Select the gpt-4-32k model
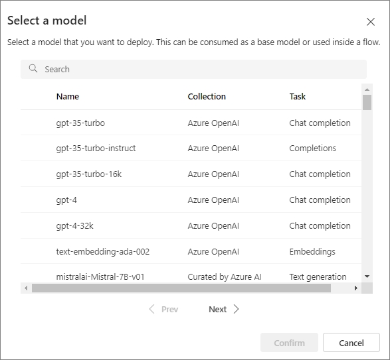The height and width of the screenshot is (360, 390). coord(191,225)
